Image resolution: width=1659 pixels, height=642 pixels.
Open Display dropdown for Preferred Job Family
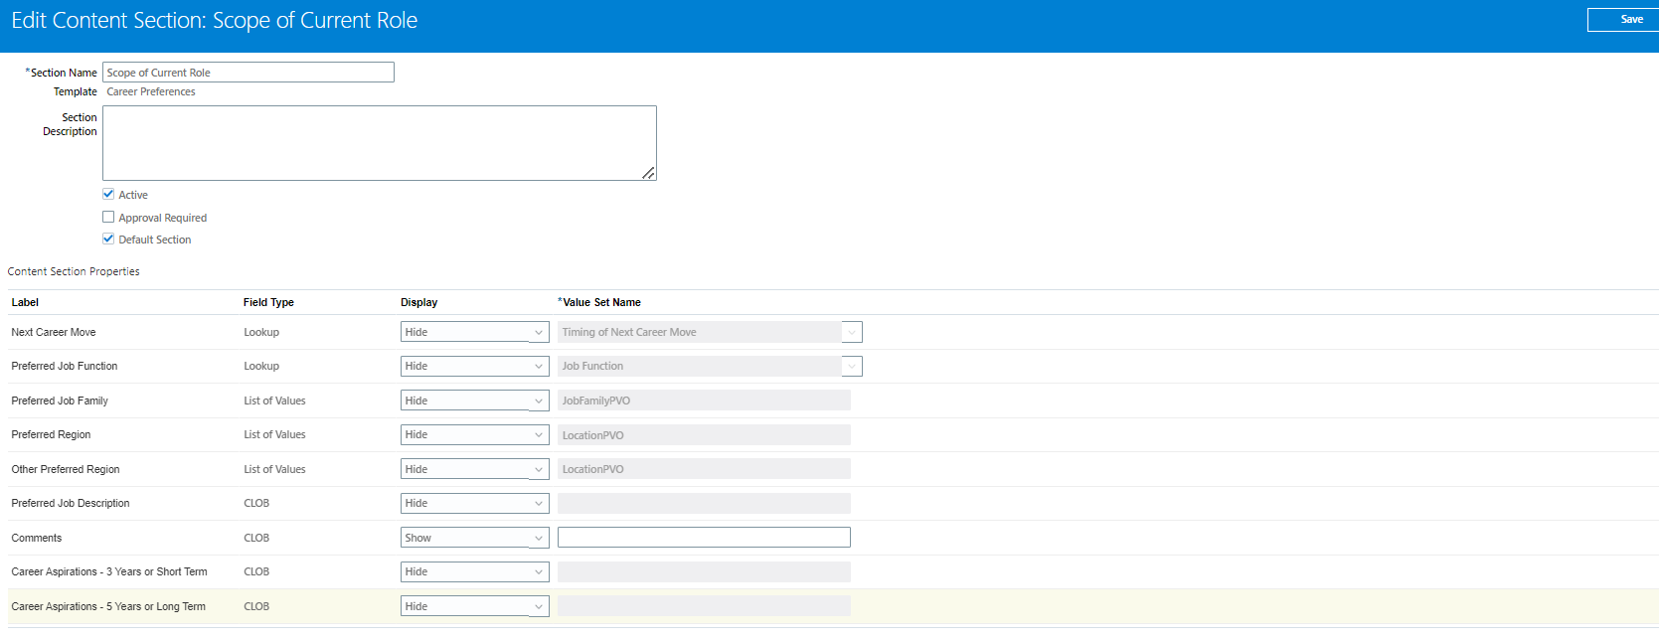click(475, 401)
